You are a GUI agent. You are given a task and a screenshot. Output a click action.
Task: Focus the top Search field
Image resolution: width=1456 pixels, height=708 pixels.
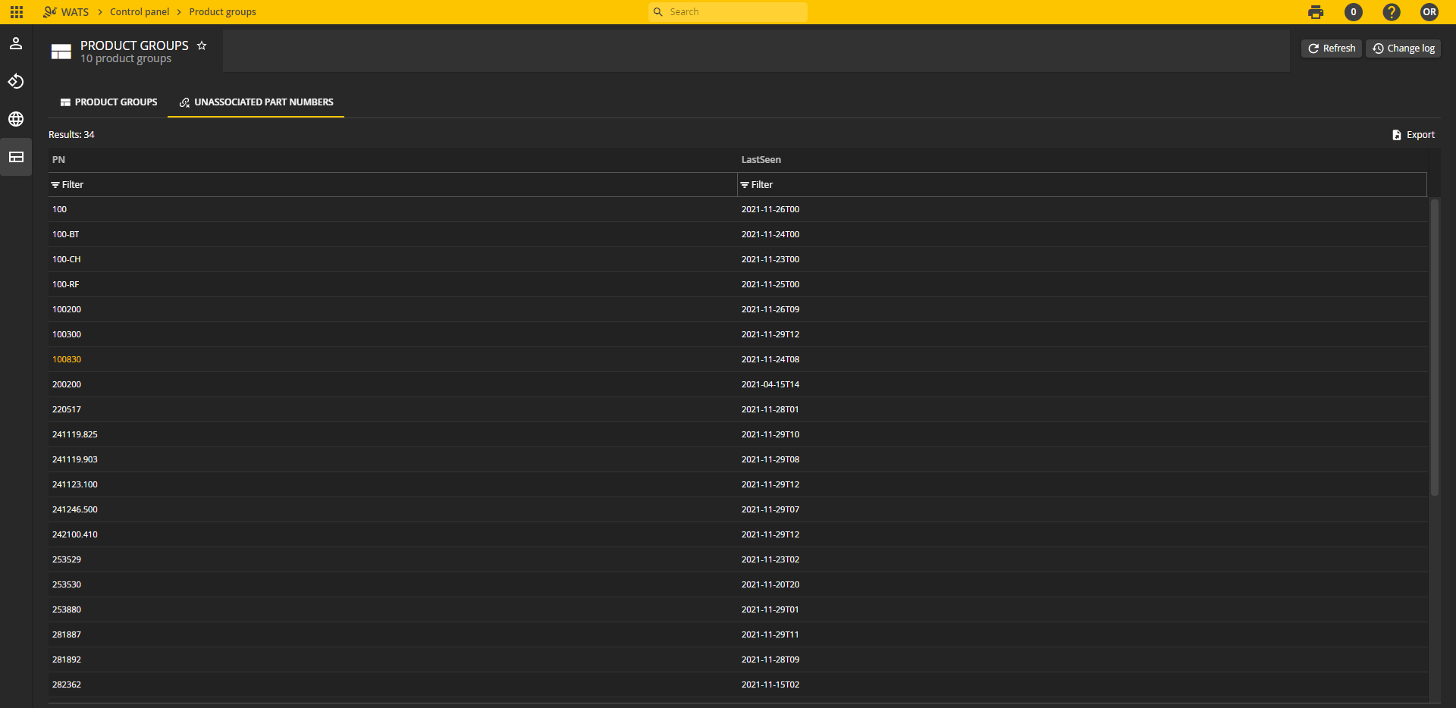[x=728, y=12]
